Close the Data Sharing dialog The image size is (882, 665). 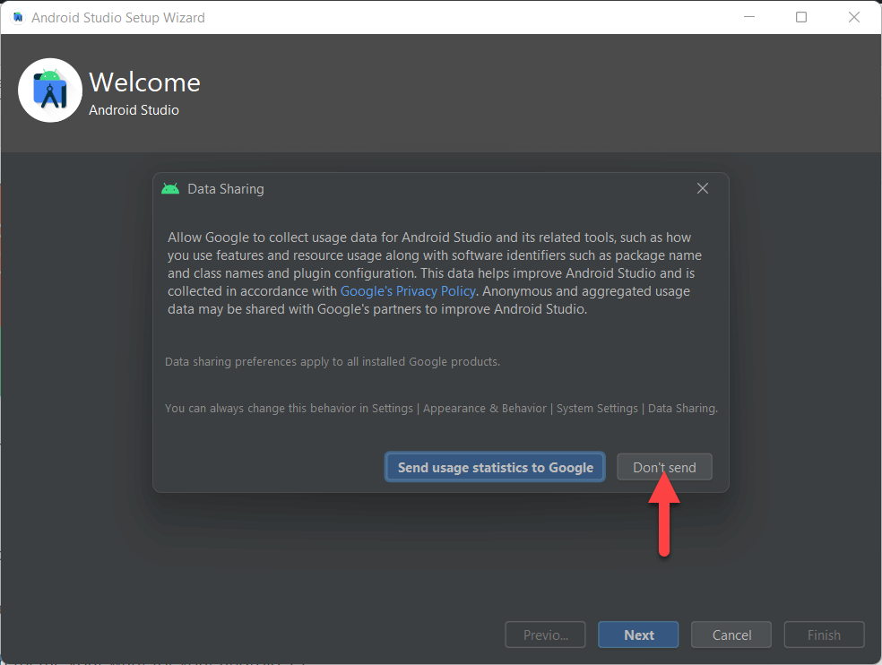[x=703, y=188]
